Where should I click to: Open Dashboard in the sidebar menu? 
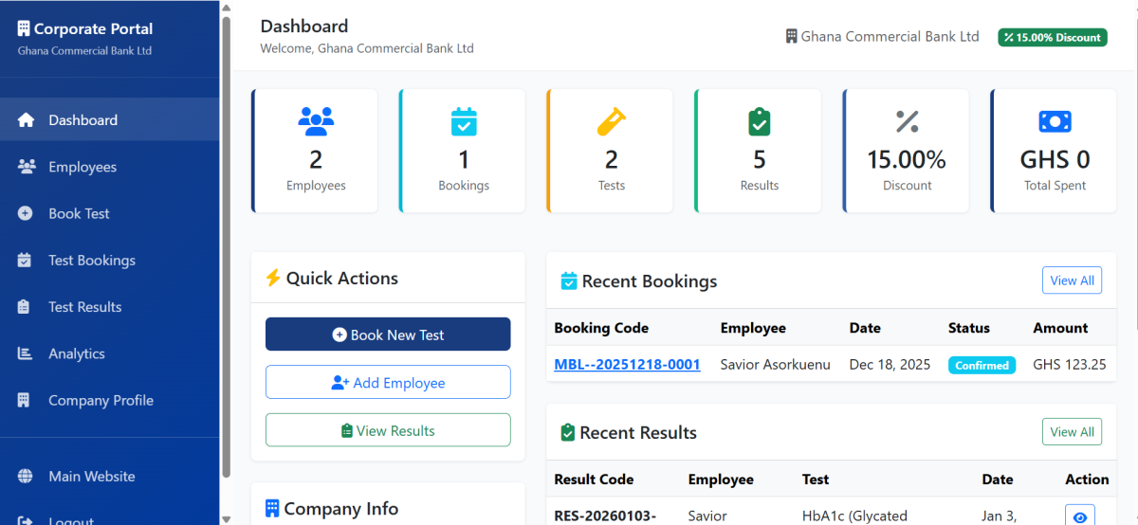(110, 120)
